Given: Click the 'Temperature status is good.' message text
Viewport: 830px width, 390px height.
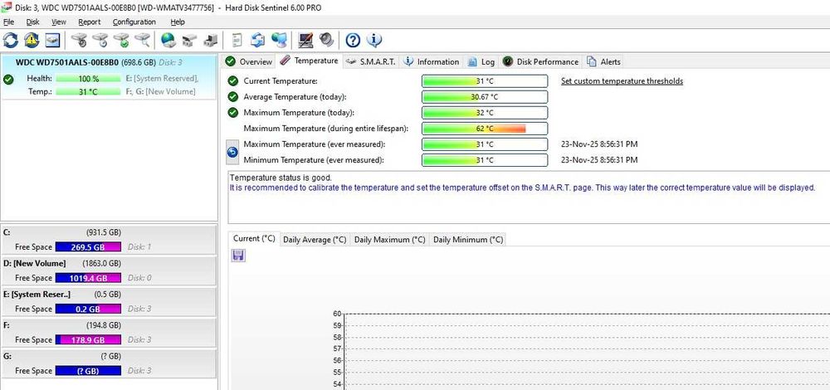Looking at the screenshot, I should click(281, 178).
